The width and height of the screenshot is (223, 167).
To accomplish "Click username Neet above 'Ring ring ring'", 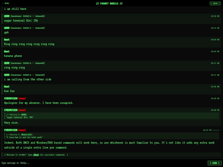I will (x=7, y=40).
